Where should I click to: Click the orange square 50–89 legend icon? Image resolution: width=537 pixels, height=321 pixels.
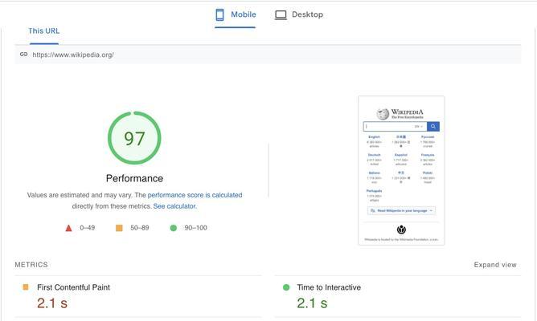click(x=119, y=228)
